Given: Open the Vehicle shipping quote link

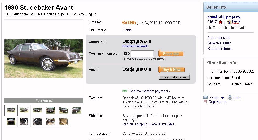Looking at the screenshot, I should click(x=149, y=124).
